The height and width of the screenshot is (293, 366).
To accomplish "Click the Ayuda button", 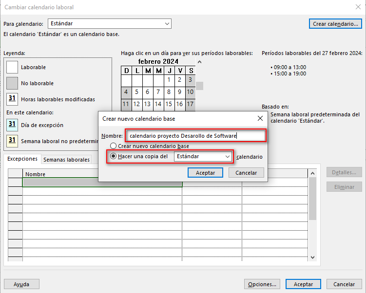I will pos(21,284).
